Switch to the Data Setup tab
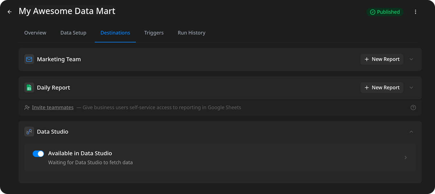 coord(73,33)
